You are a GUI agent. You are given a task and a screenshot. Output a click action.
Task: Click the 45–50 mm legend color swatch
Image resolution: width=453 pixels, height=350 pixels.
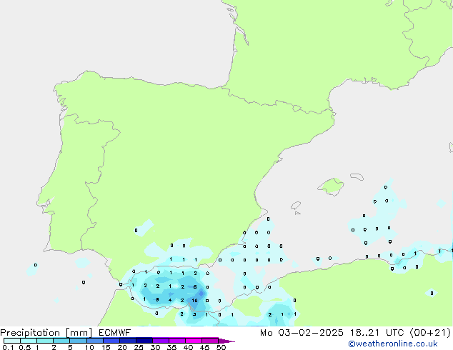pos(210,341)
